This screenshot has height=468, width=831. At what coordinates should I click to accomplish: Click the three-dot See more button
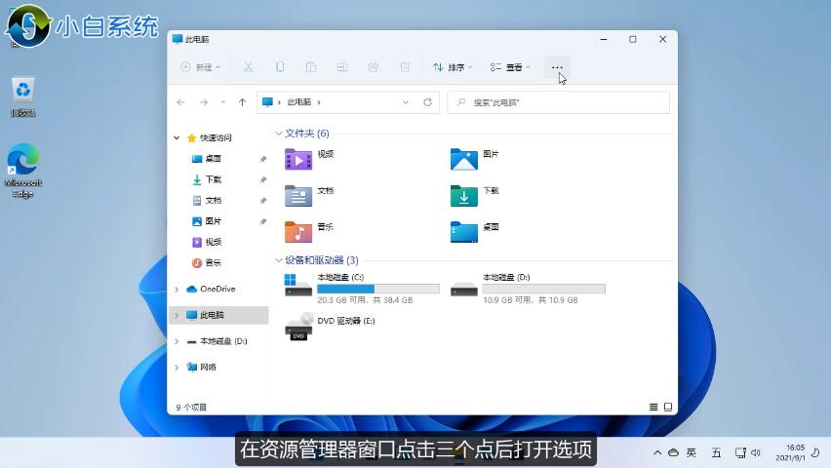point(557,67)
